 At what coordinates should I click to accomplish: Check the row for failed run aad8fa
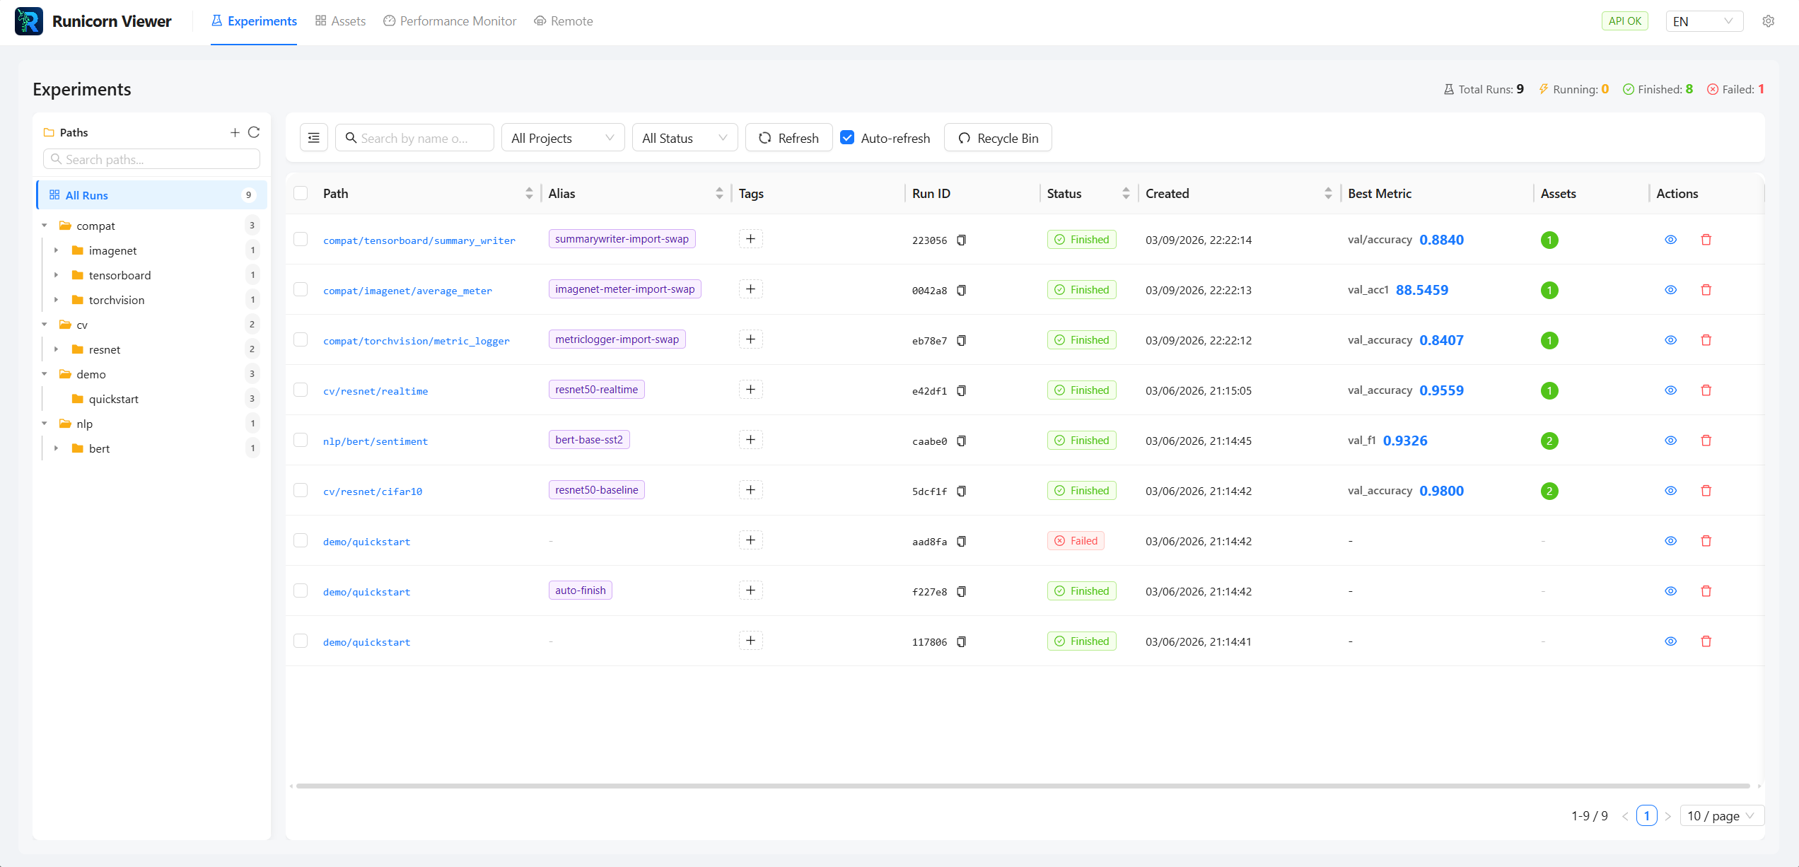301,541
